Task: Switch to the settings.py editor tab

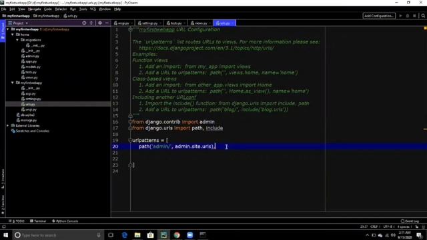Action: pyautogui.click(x=149, y=23)
